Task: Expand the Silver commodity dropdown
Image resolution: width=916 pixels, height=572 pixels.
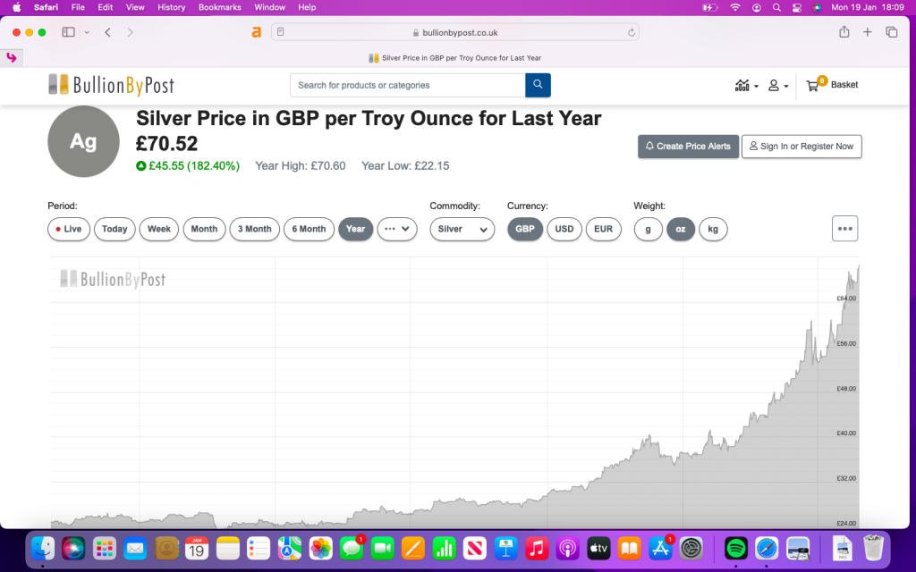Action: tap(462, 229)
